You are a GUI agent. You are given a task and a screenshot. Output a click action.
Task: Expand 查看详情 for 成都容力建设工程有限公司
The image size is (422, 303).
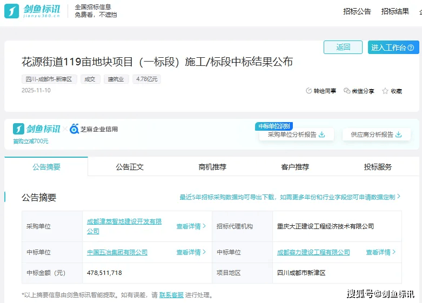[381, 252]
